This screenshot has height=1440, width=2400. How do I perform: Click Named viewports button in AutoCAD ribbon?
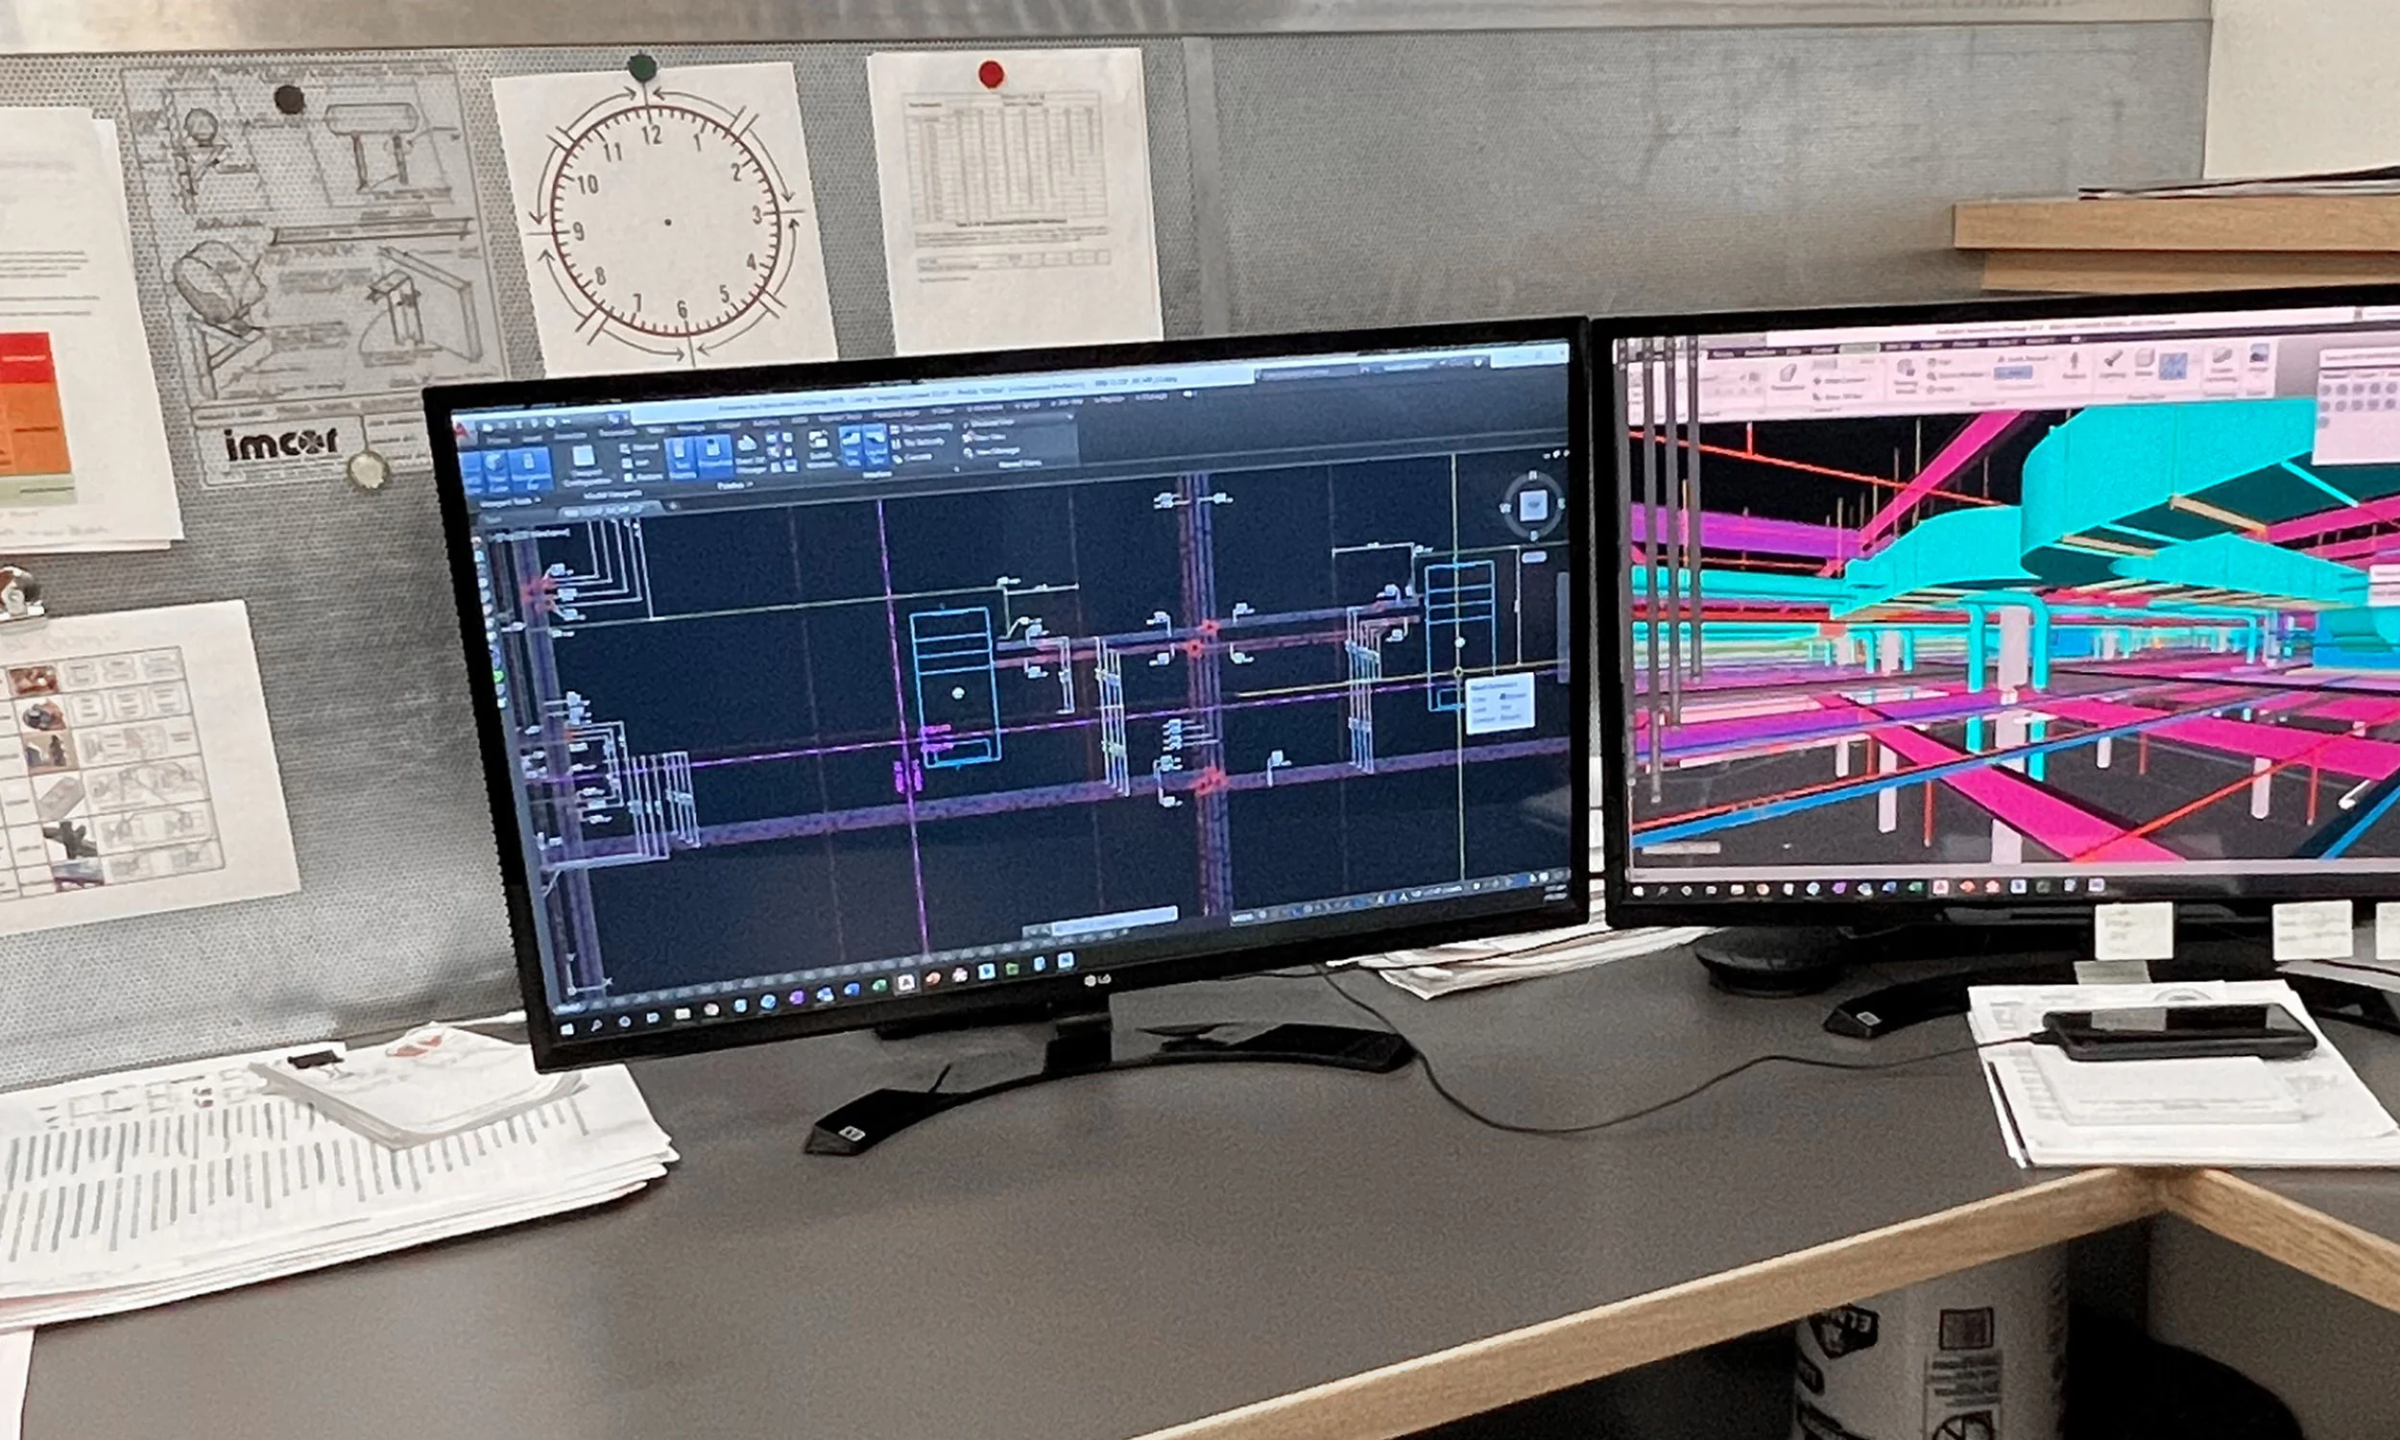640,448
